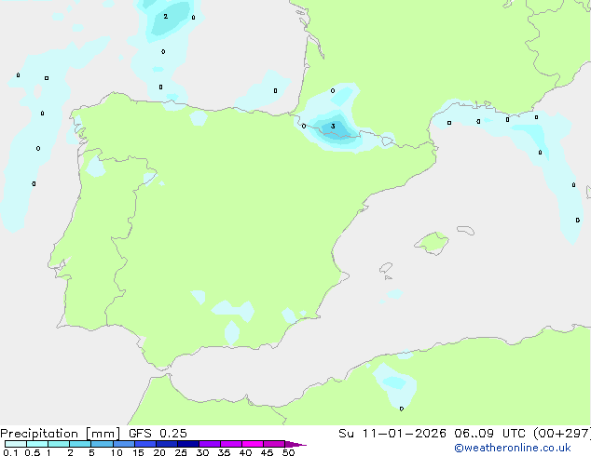This screenshot has height=456, width=591.
Task: Click the '25' legend scale label
Action: pyautogui.click(x=181, y=452)
